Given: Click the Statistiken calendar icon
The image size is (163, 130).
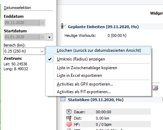Looking at the screenshot, I should [x=63, y=99].
